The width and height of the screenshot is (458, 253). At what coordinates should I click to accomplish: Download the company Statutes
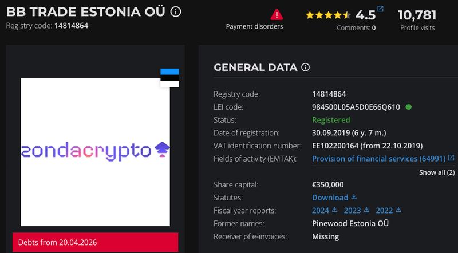[330, 198]
